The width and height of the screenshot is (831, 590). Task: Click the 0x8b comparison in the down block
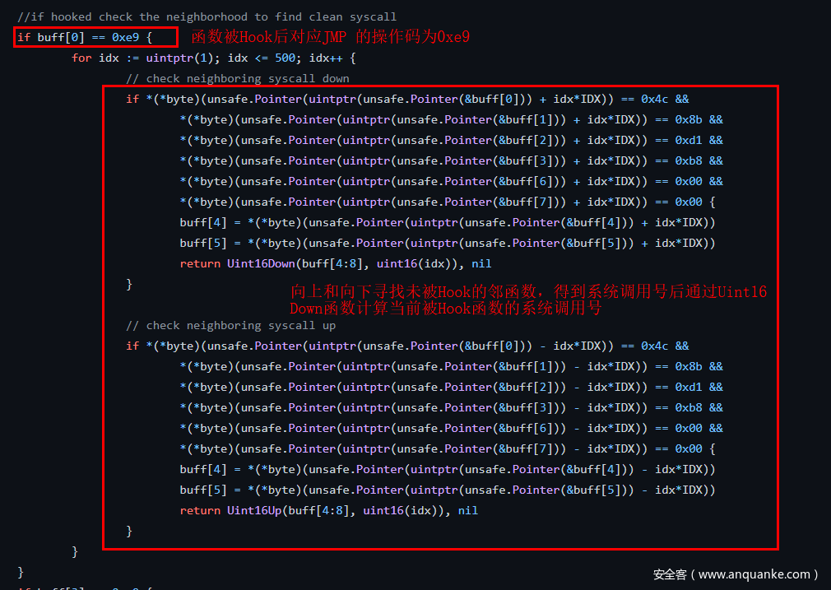pos(688,119)
